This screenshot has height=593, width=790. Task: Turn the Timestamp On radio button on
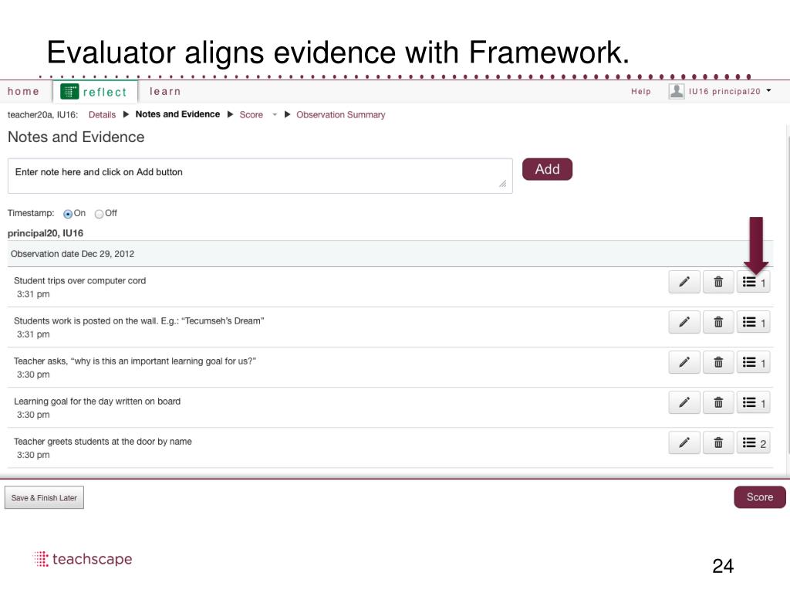pyautogui.click(x=68, y=214)
